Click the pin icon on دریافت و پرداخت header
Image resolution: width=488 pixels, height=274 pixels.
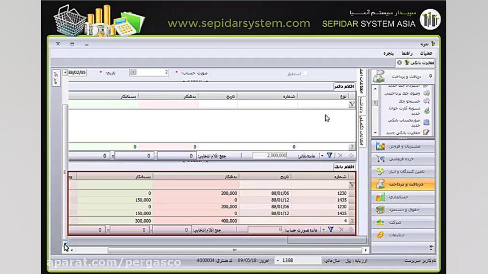(x=430, y=76)
